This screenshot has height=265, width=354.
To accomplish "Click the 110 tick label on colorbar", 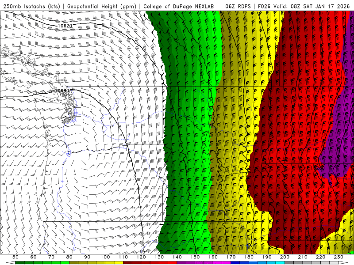I will pyautogui.click(x=123, y=257).
